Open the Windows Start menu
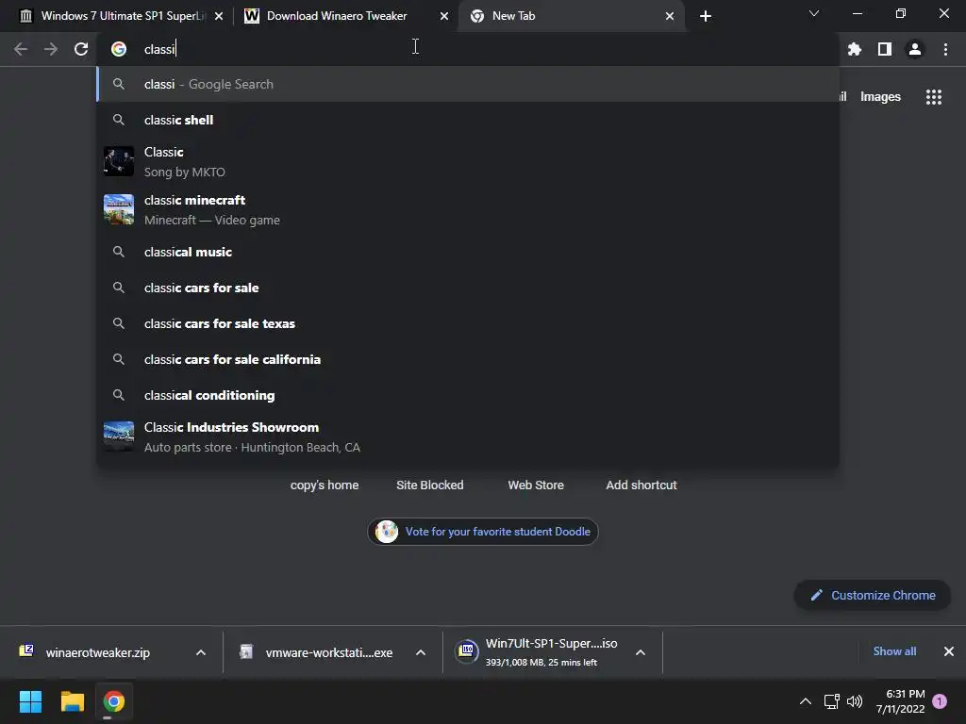Viewport: 966px width, 724px height. (31, 701)
